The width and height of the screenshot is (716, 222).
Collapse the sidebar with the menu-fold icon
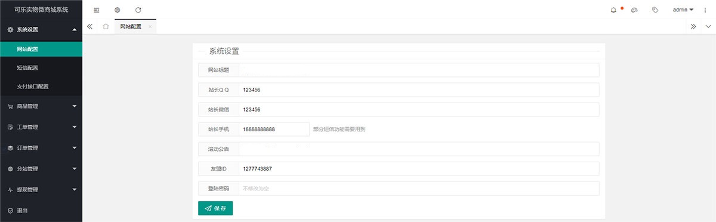pyautogui.click(x=97, y=10)
